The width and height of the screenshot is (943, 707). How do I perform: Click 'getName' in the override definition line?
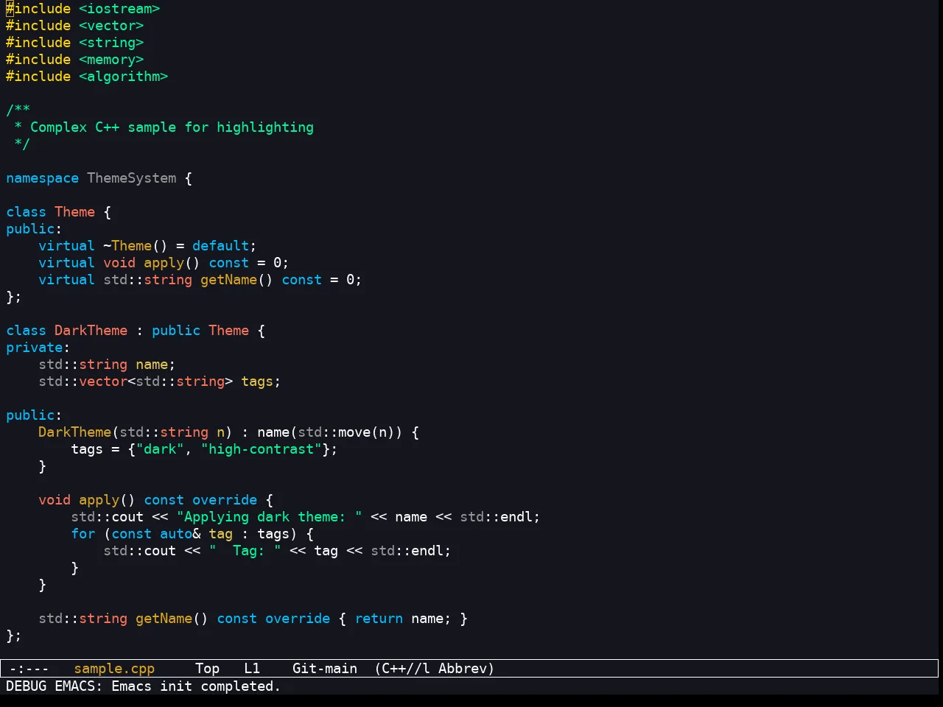tap(164, 619)
